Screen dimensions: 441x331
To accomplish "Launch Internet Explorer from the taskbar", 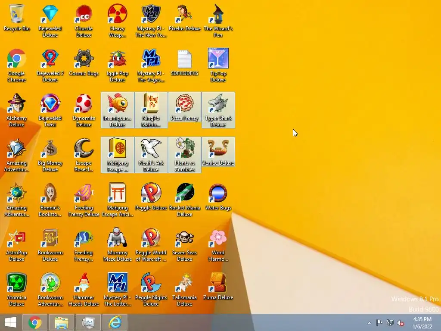I will pos(115,322).
